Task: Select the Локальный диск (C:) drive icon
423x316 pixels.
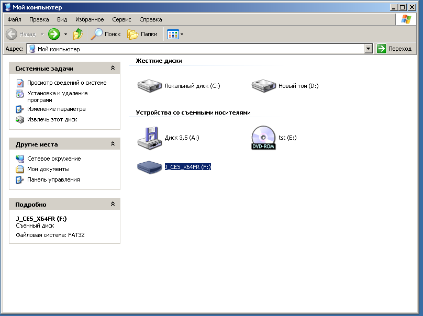Action: click(149, 86)
